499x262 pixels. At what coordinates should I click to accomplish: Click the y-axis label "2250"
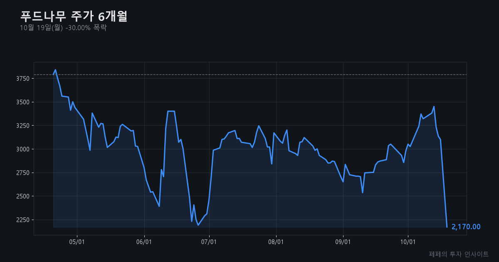(23, 220)
